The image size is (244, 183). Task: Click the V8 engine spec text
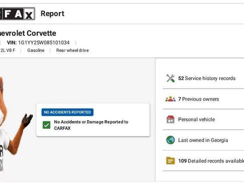coord(7,50)
